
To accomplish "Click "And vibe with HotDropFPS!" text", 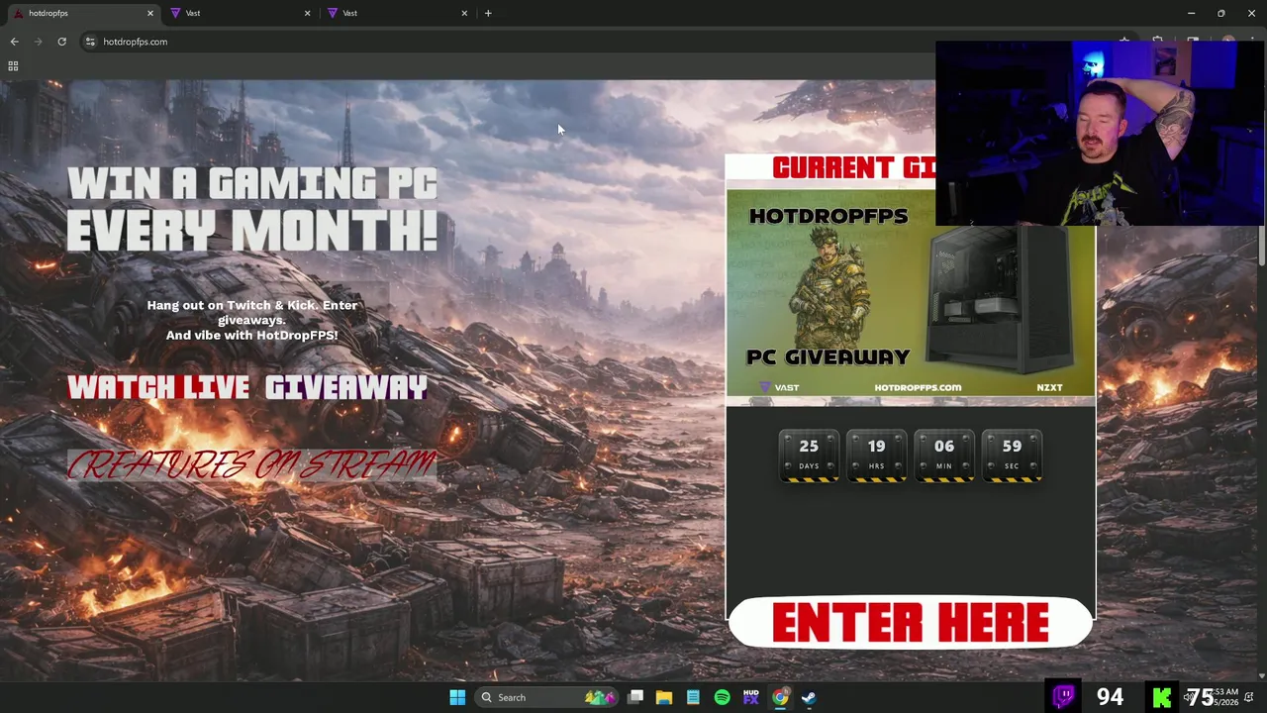I will click(x=251, y=335).
